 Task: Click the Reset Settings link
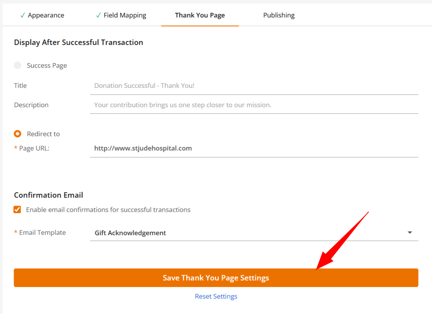(216, 296)
